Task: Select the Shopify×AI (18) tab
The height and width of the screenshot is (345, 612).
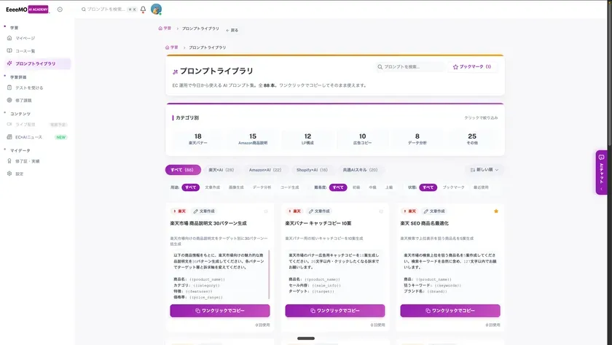Action: [x=312, y=170]
